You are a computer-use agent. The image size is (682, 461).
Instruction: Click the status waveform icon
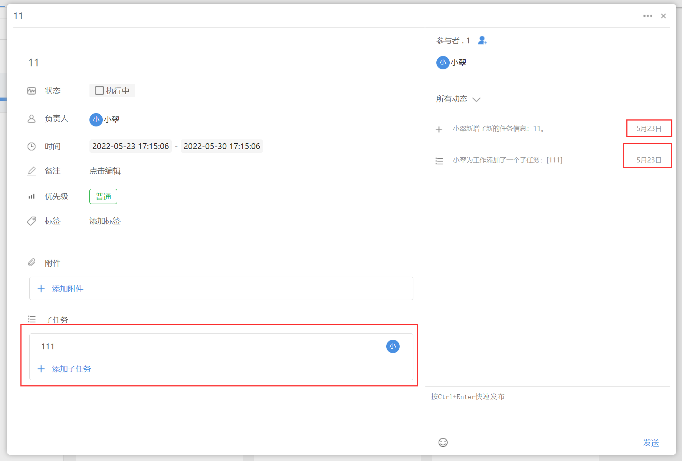tap(32, 91)
